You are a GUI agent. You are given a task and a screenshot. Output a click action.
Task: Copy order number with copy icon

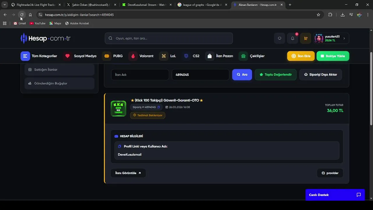click(x=159, y=107)
